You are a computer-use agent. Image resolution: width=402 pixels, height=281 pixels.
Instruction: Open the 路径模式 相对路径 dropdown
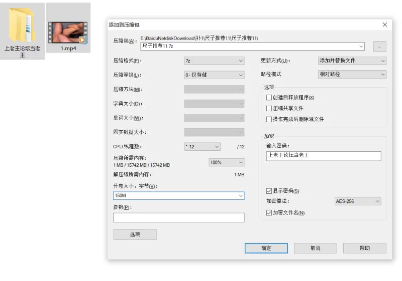pos(352,74)
